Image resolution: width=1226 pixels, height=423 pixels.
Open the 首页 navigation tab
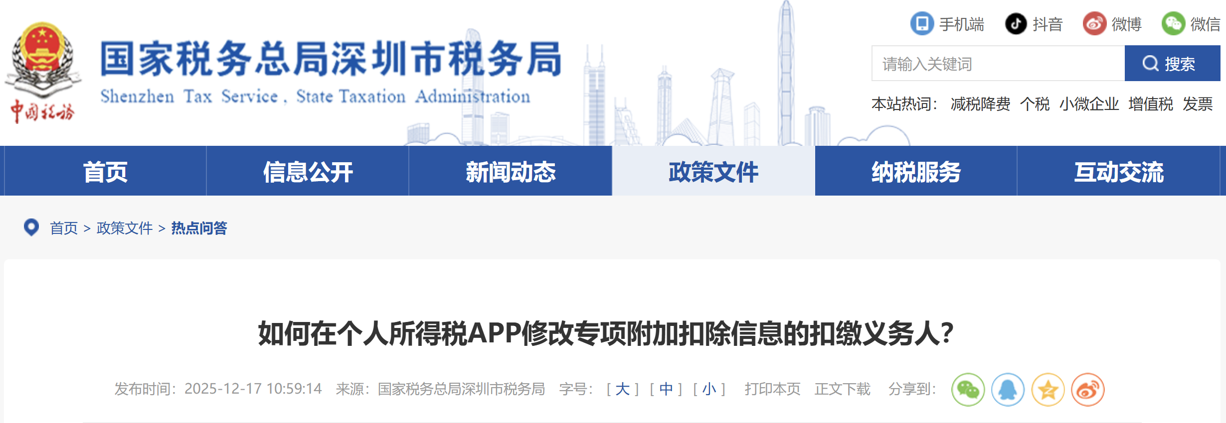(105, 171)
